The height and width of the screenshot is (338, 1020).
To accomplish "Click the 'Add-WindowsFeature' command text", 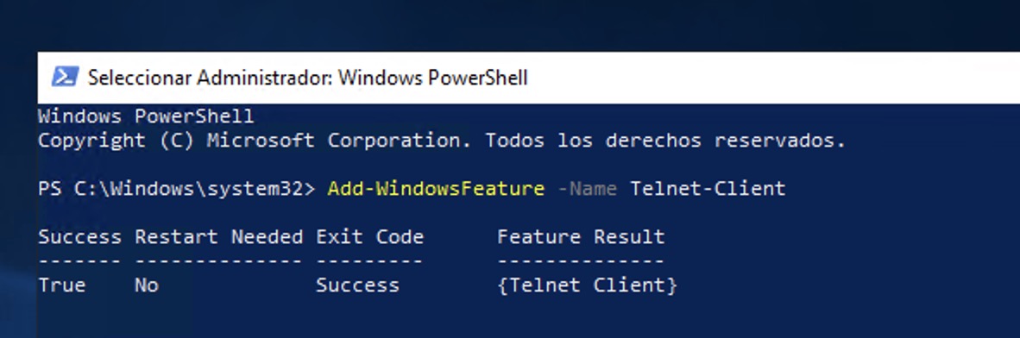I will (x=436, y=189).
